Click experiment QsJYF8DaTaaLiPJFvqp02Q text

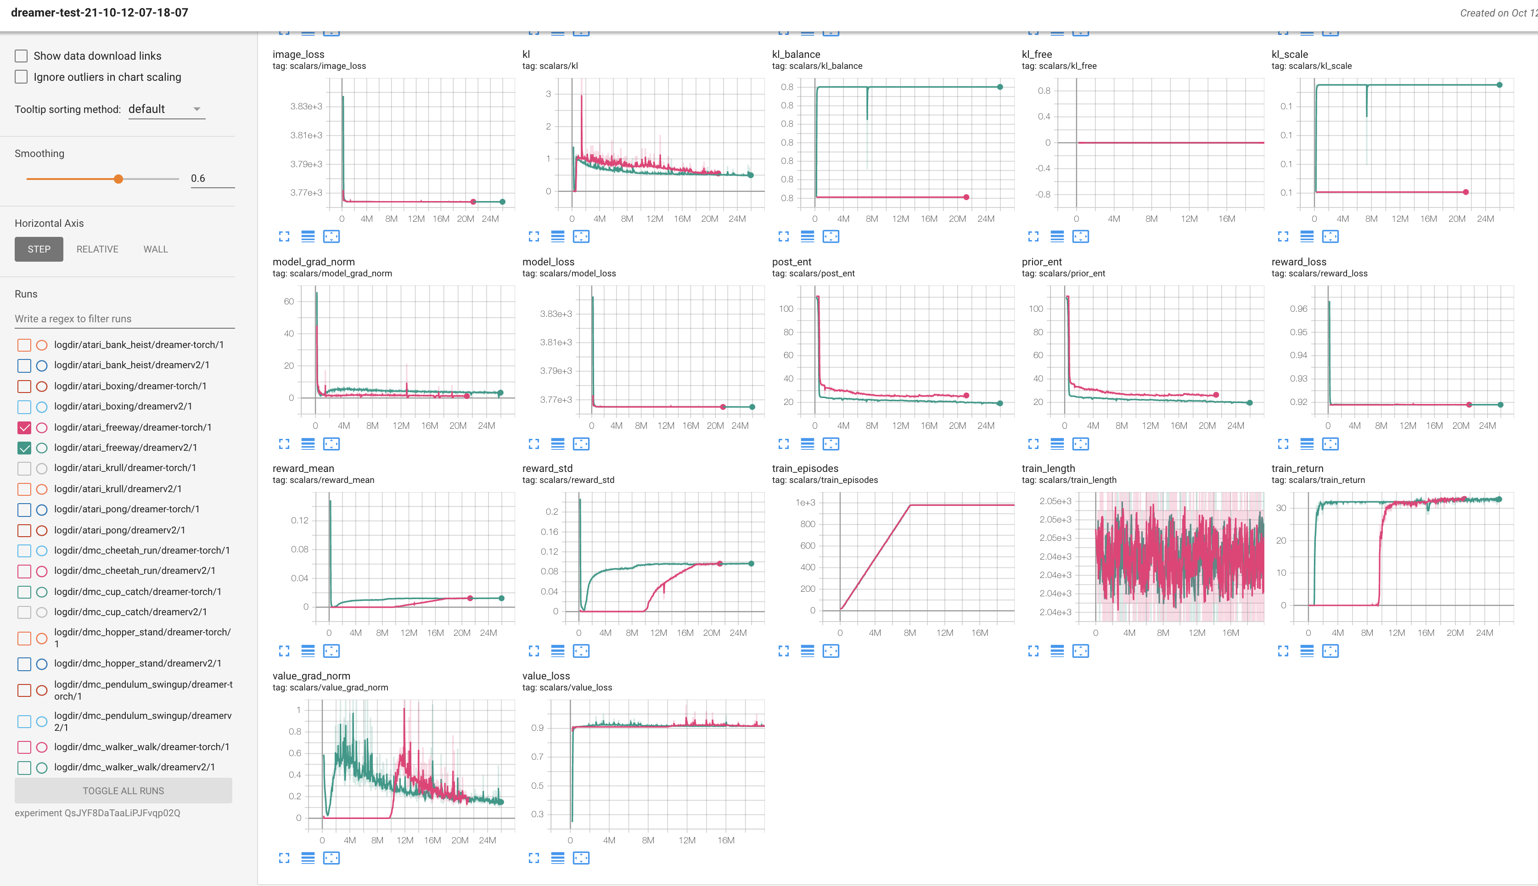coord(97,813)
